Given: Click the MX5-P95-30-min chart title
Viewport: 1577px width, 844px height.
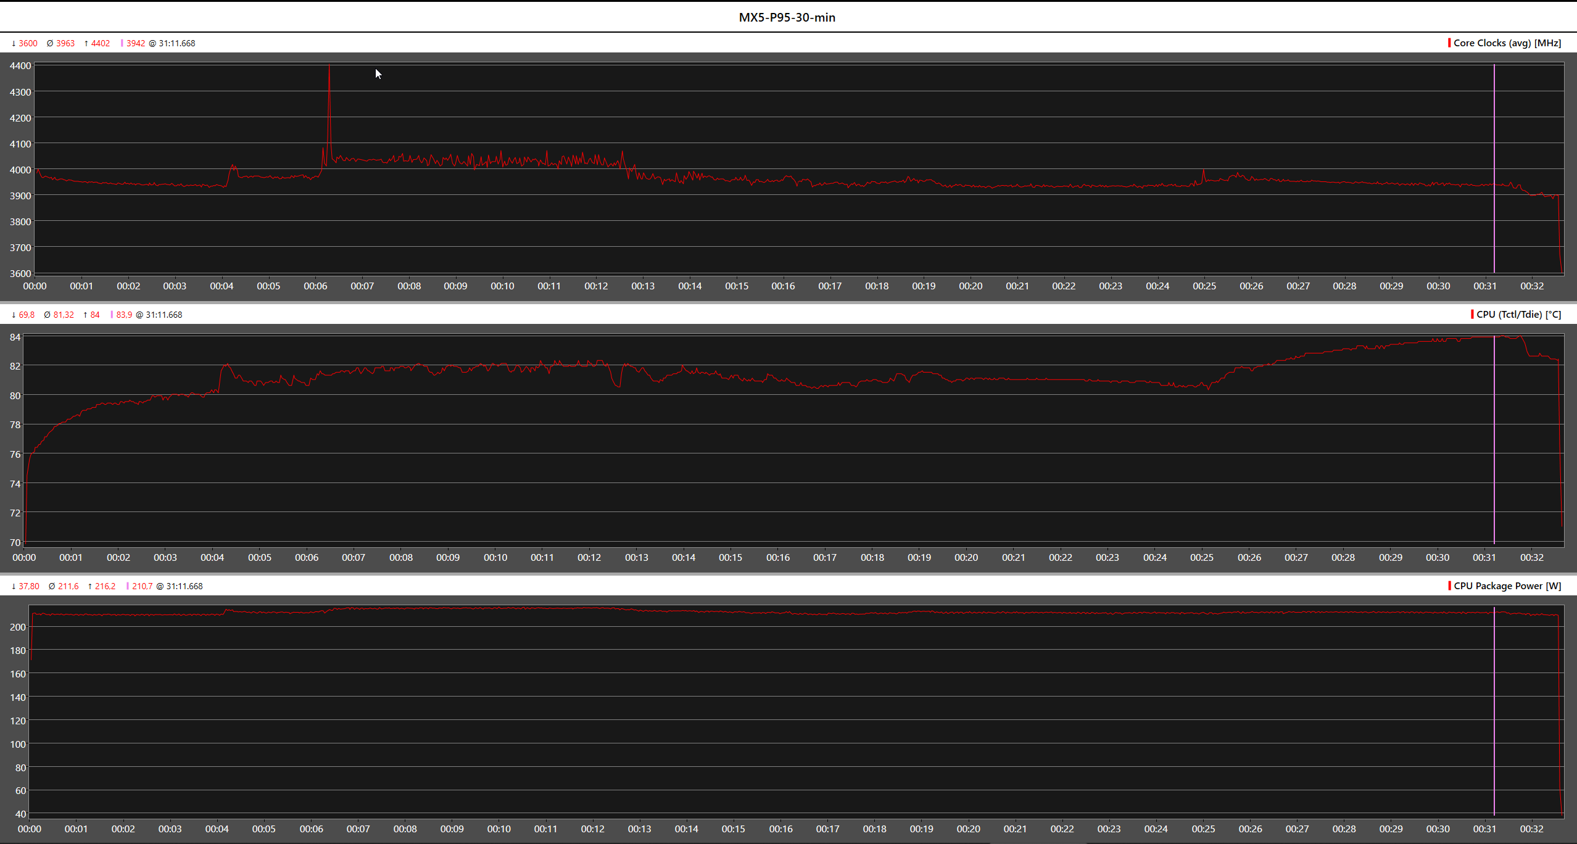Looking at the screenshot, I should [x=787, y=17].
